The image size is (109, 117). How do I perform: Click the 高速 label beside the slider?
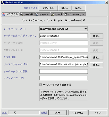(4, 113)
